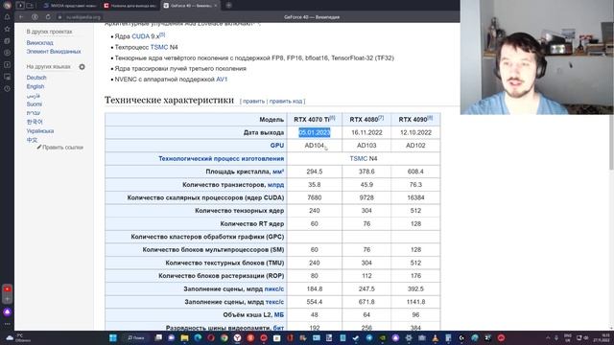The height and width of the screenshot is (345, 614).
Task: Show hidden system tray icons chevron
Action: coord(548,337)
